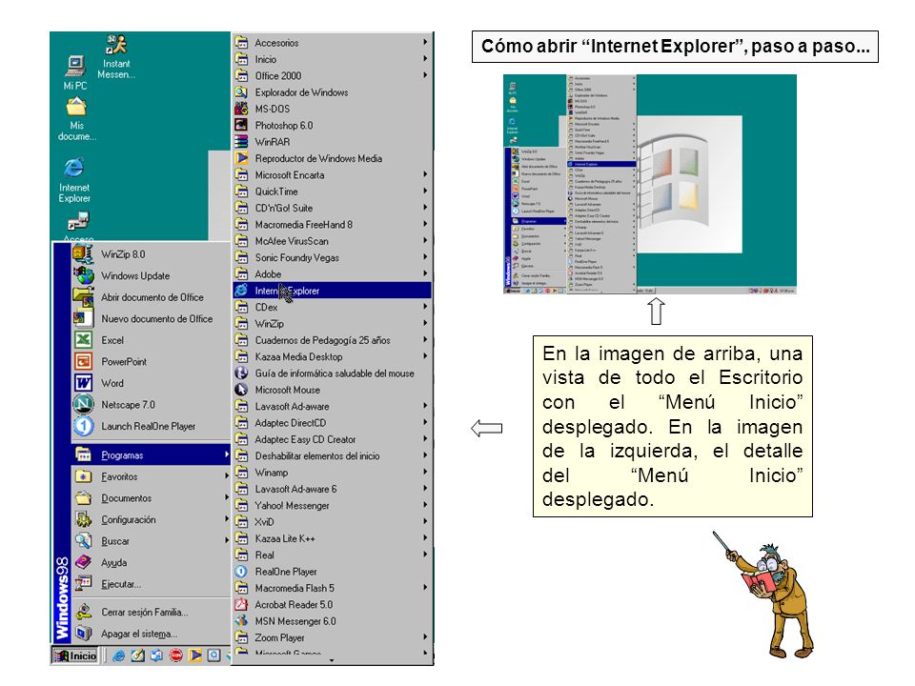The width and height of the screenshot is (915, 686).
Task: Expand the McAfee VirusScan submenu arrow
Action: click(x=425, y=240)
